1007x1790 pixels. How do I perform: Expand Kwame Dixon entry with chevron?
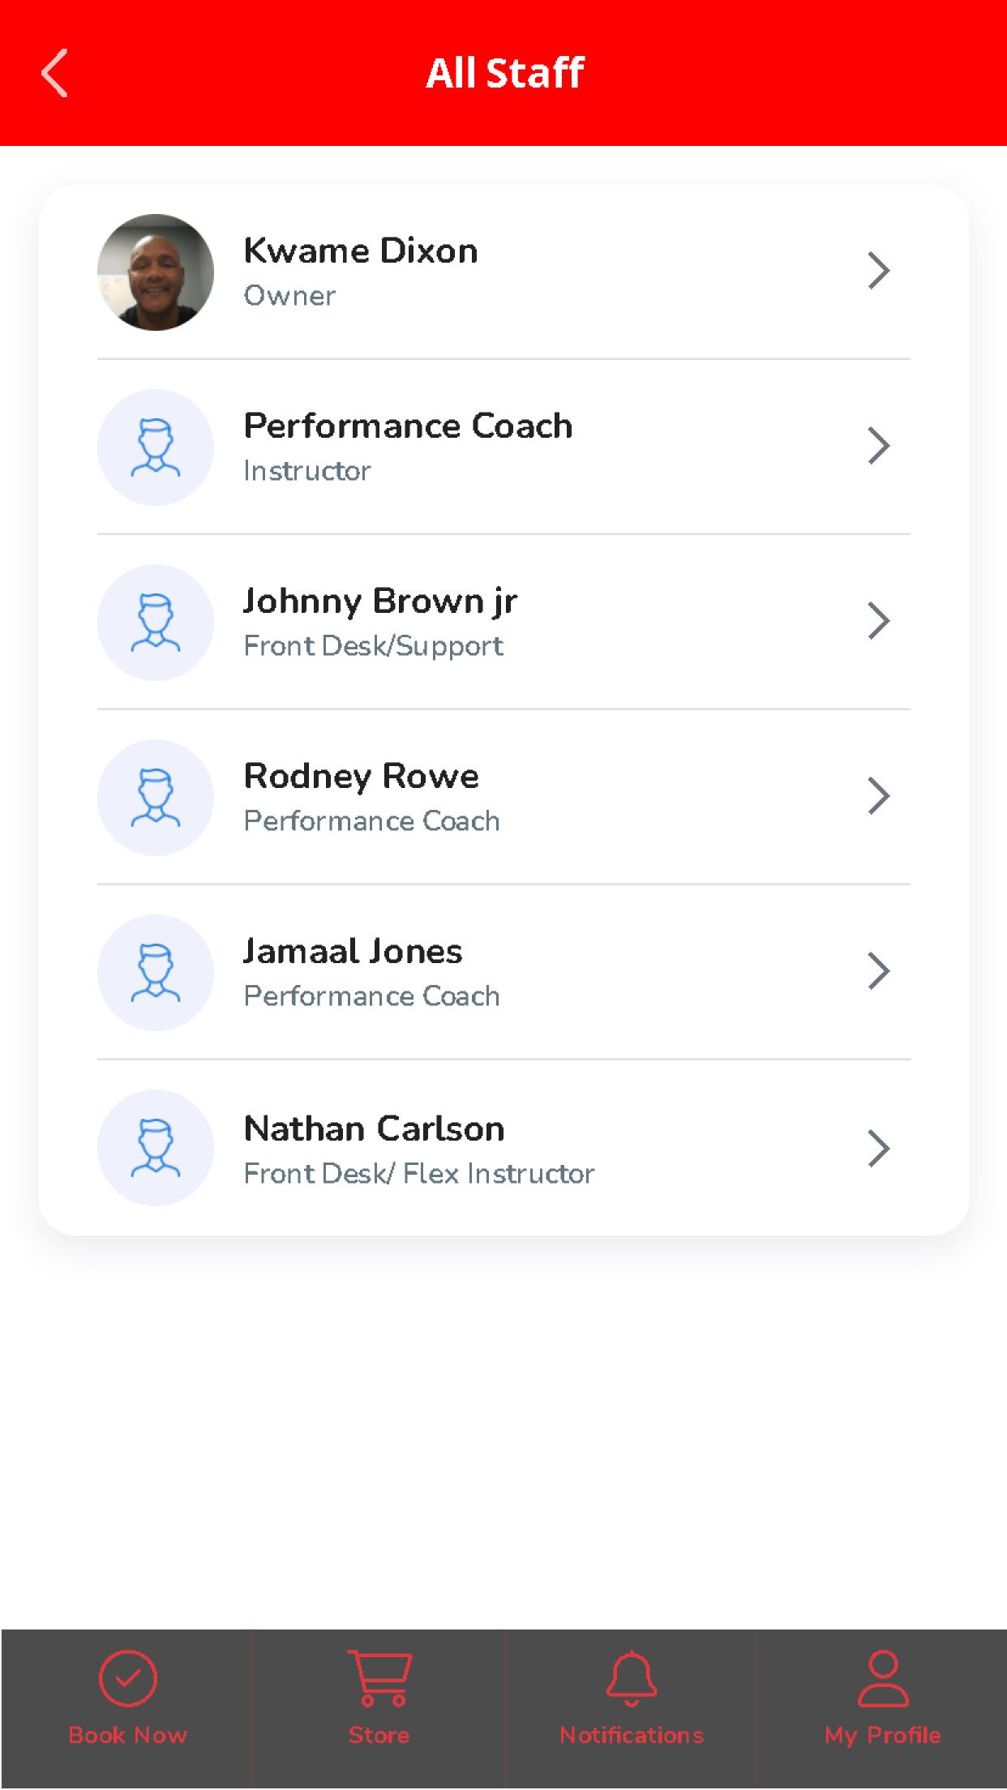tap(879, 271)
